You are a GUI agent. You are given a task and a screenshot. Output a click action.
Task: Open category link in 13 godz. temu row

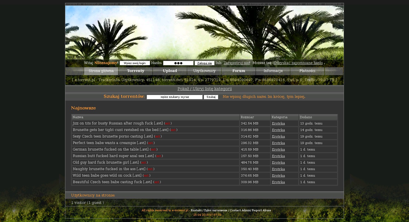278,124
